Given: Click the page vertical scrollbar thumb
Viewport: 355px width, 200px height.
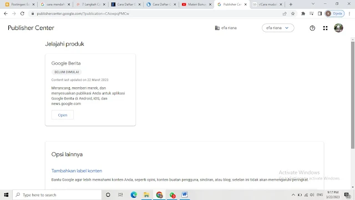Looking at the screenshot, I should coord(353,95).
